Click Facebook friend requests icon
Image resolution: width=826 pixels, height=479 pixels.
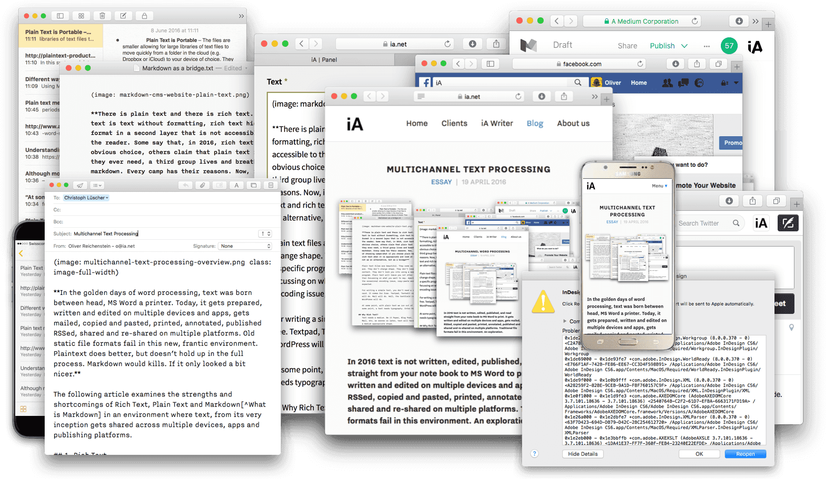click(x=667, y=83)
